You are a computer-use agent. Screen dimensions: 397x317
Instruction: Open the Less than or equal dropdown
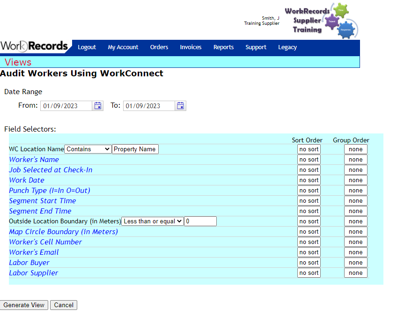tap(153, 221)
